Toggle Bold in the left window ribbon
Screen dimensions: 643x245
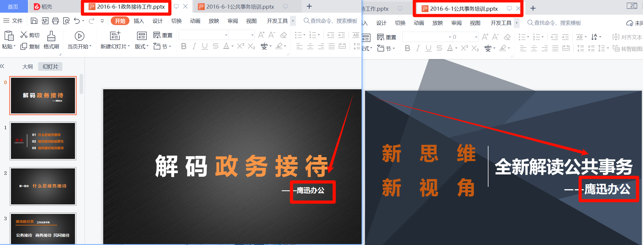[184, 46]
